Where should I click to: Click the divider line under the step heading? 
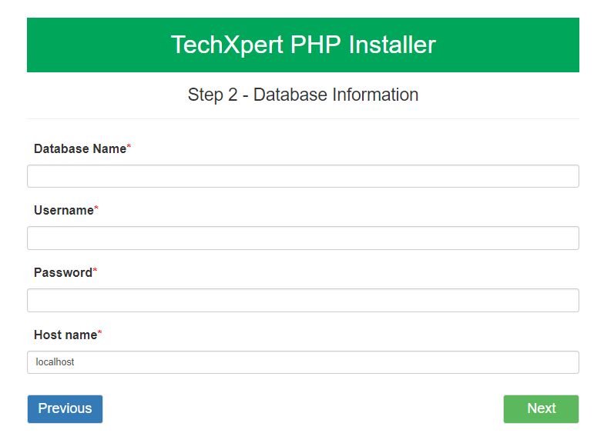pyautogui.click(x=303, y=119)
